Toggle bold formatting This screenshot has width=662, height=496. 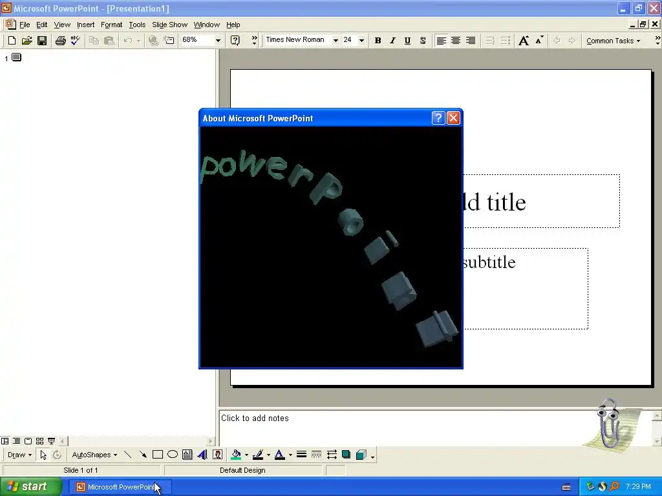click(x=378, y=41)
